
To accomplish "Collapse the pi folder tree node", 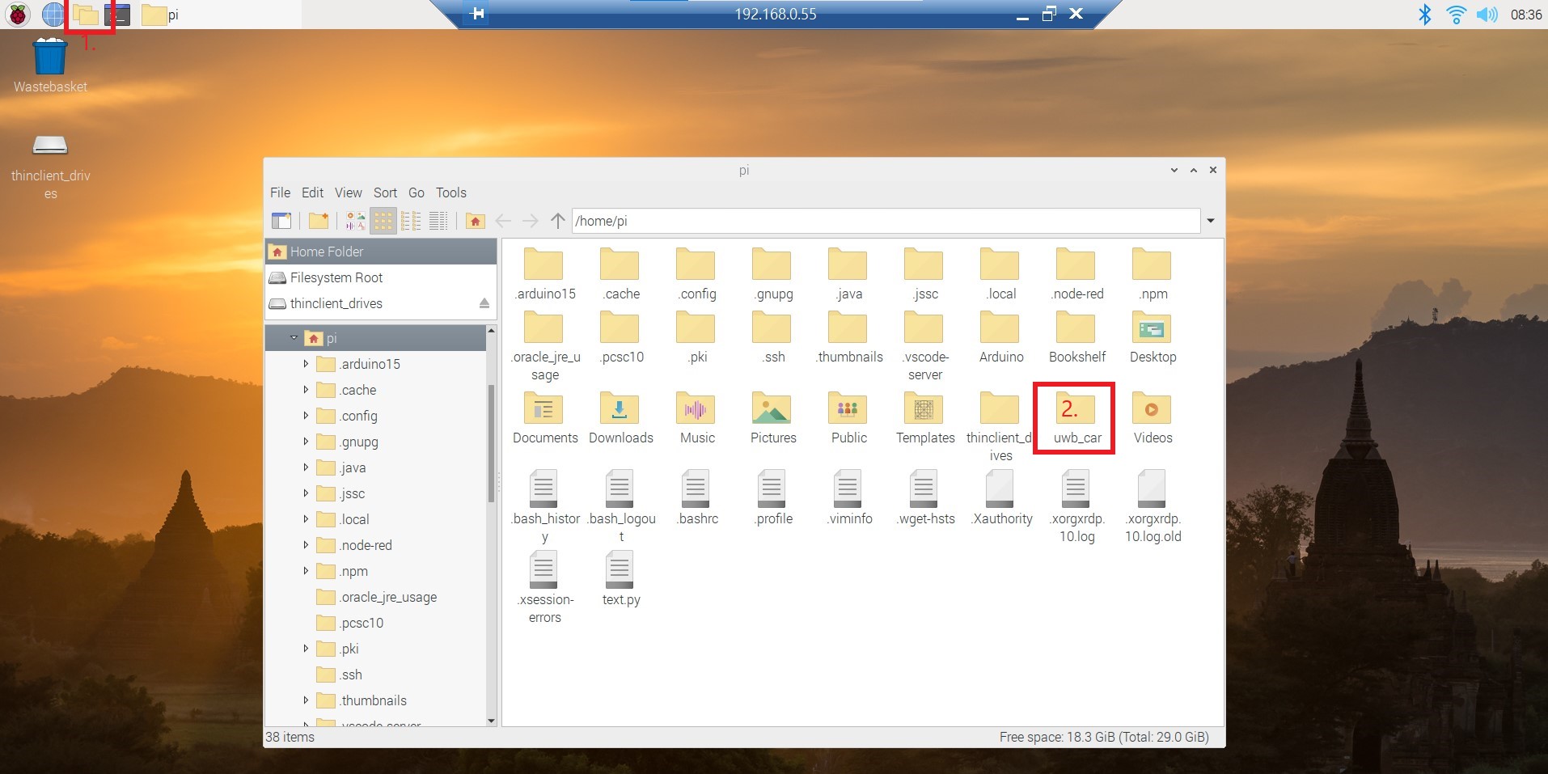I will click(x=294, y=338).
